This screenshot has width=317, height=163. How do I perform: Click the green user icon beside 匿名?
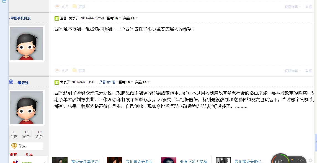56,18
